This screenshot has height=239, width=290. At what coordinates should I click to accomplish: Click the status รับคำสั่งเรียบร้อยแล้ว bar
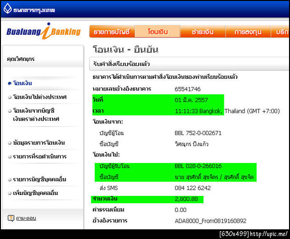pos(189,64)
